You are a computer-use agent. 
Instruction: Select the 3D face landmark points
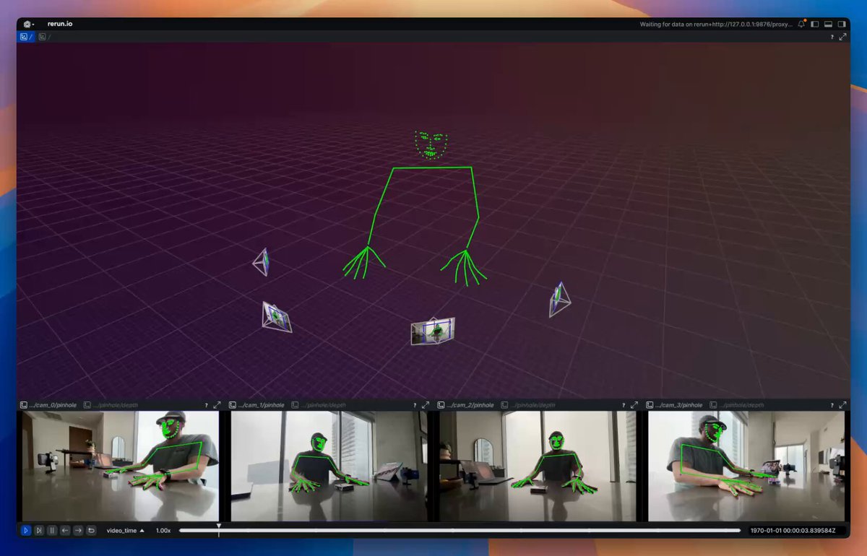(431, 144)
